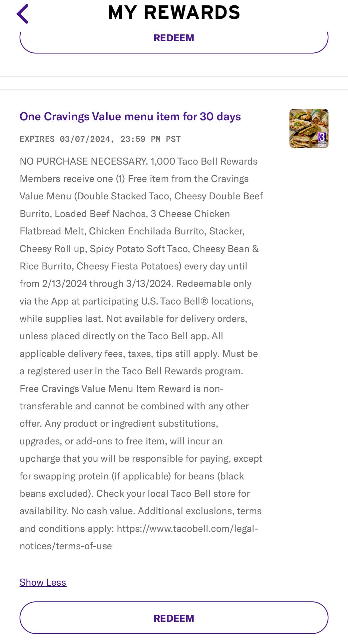Select the Loaded Beef Nachos text
The width and height of the screenshot is (348, 640).
click(101, 214)
